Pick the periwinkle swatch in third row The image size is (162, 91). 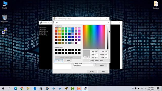click(x=73, y=34)
